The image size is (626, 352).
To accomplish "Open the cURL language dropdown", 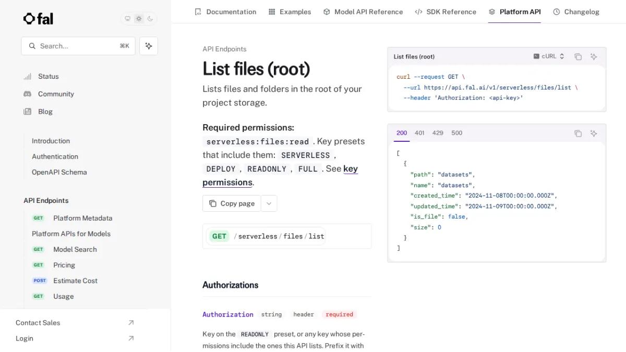I will click(549, 56).
